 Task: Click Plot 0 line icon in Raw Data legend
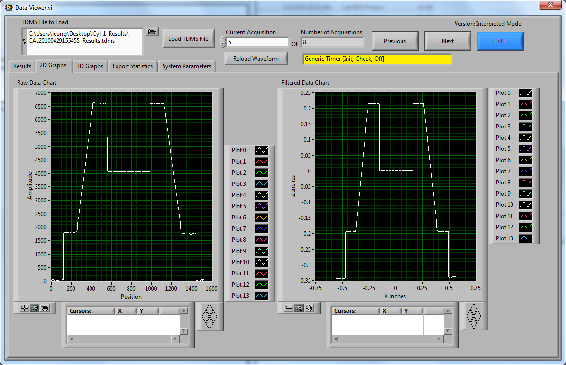261,150
